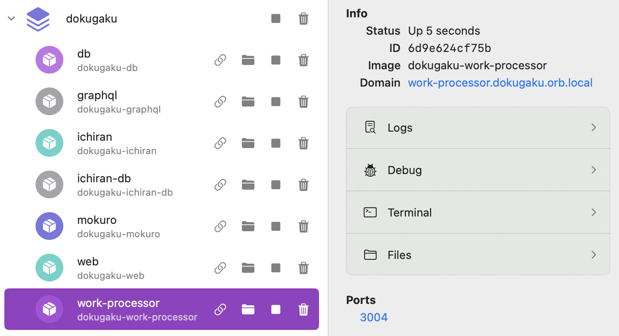The width and height of the screenshot is (619, 336).
Task: Stop the web container
Action: click(x=276, y=268)
